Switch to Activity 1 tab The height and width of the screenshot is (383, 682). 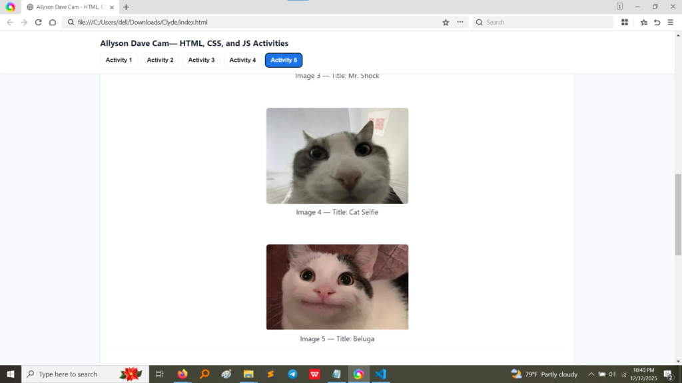click(x=119, y=61)
